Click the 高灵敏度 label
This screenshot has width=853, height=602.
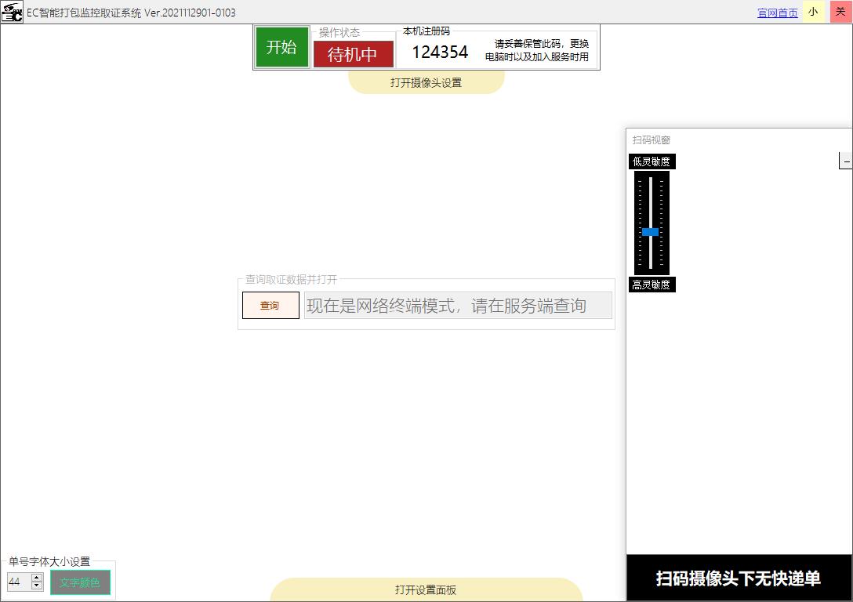point(652,285)
